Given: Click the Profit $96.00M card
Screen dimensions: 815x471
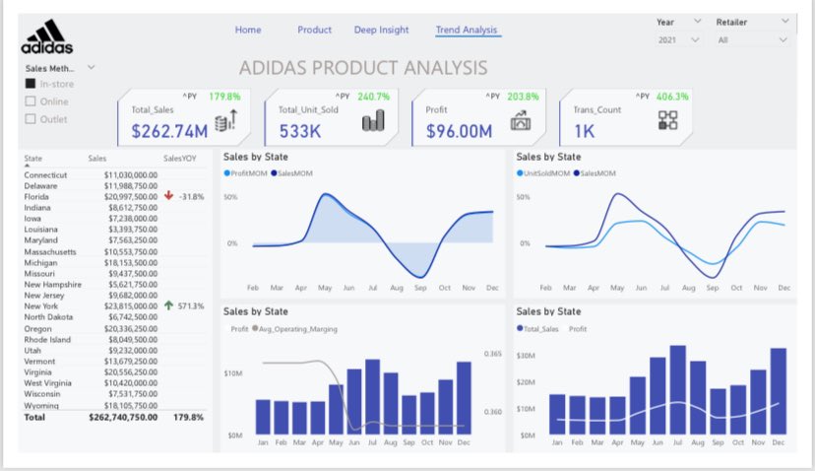Looking at the screenshot, I should click(478, 118).
